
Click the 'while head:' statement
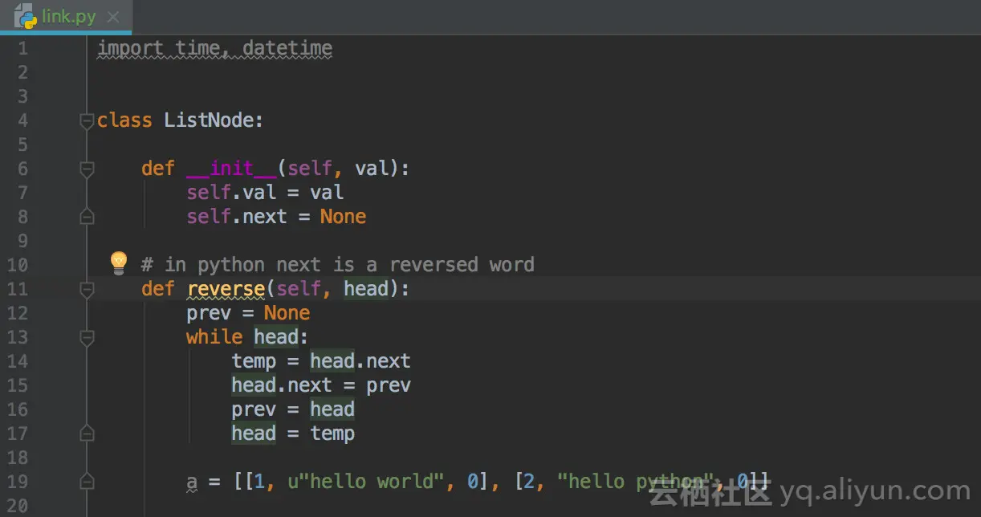(247, 337)
